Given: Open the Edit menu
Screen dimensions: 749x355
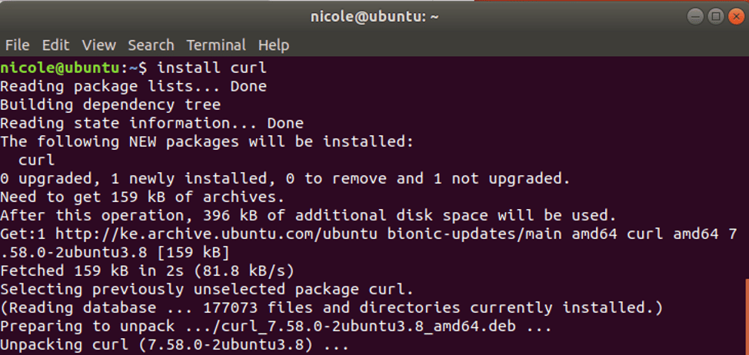Looking at the screenshot, I should [x=55, y=45].
